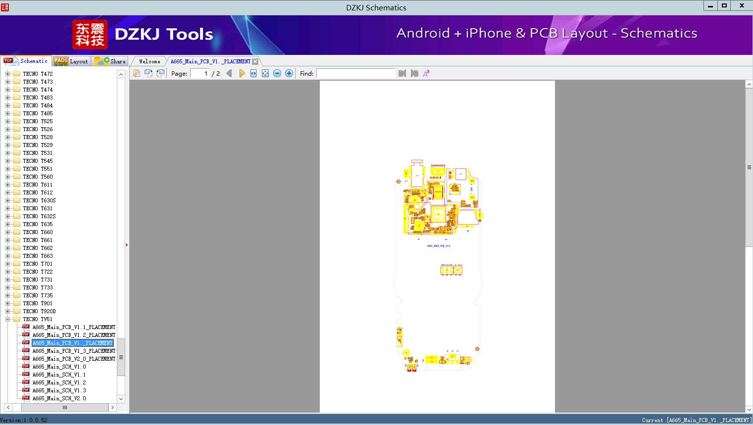Viewport: 753px width, 425px height.
Task: Close the A665_Main_PCB_V1._PLACEMENT tab
Action: point(255,61)
